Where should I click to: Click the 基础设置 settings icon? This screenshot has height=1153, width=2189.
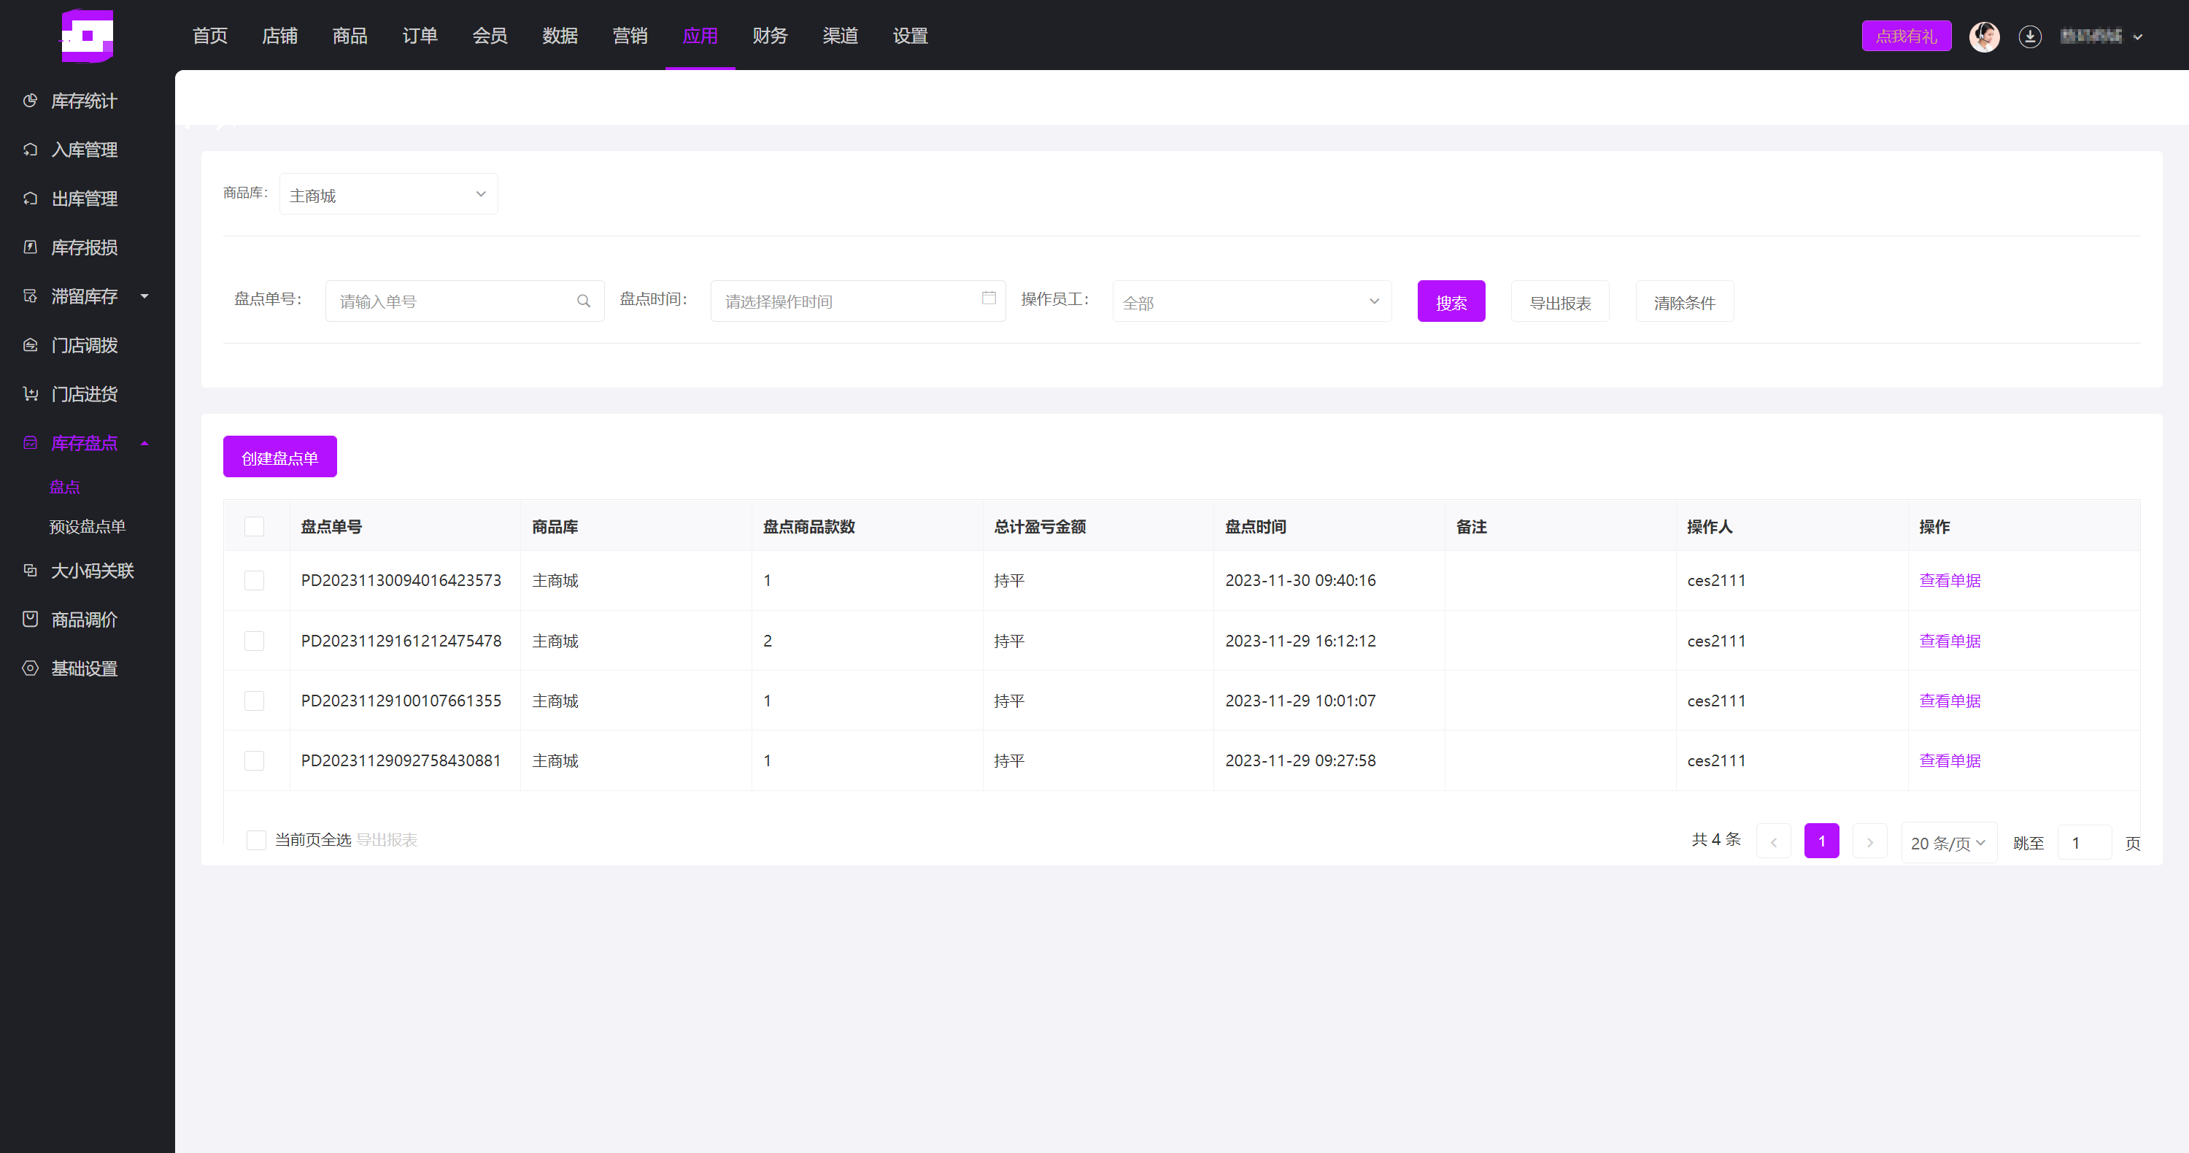[x=31, y=668]
